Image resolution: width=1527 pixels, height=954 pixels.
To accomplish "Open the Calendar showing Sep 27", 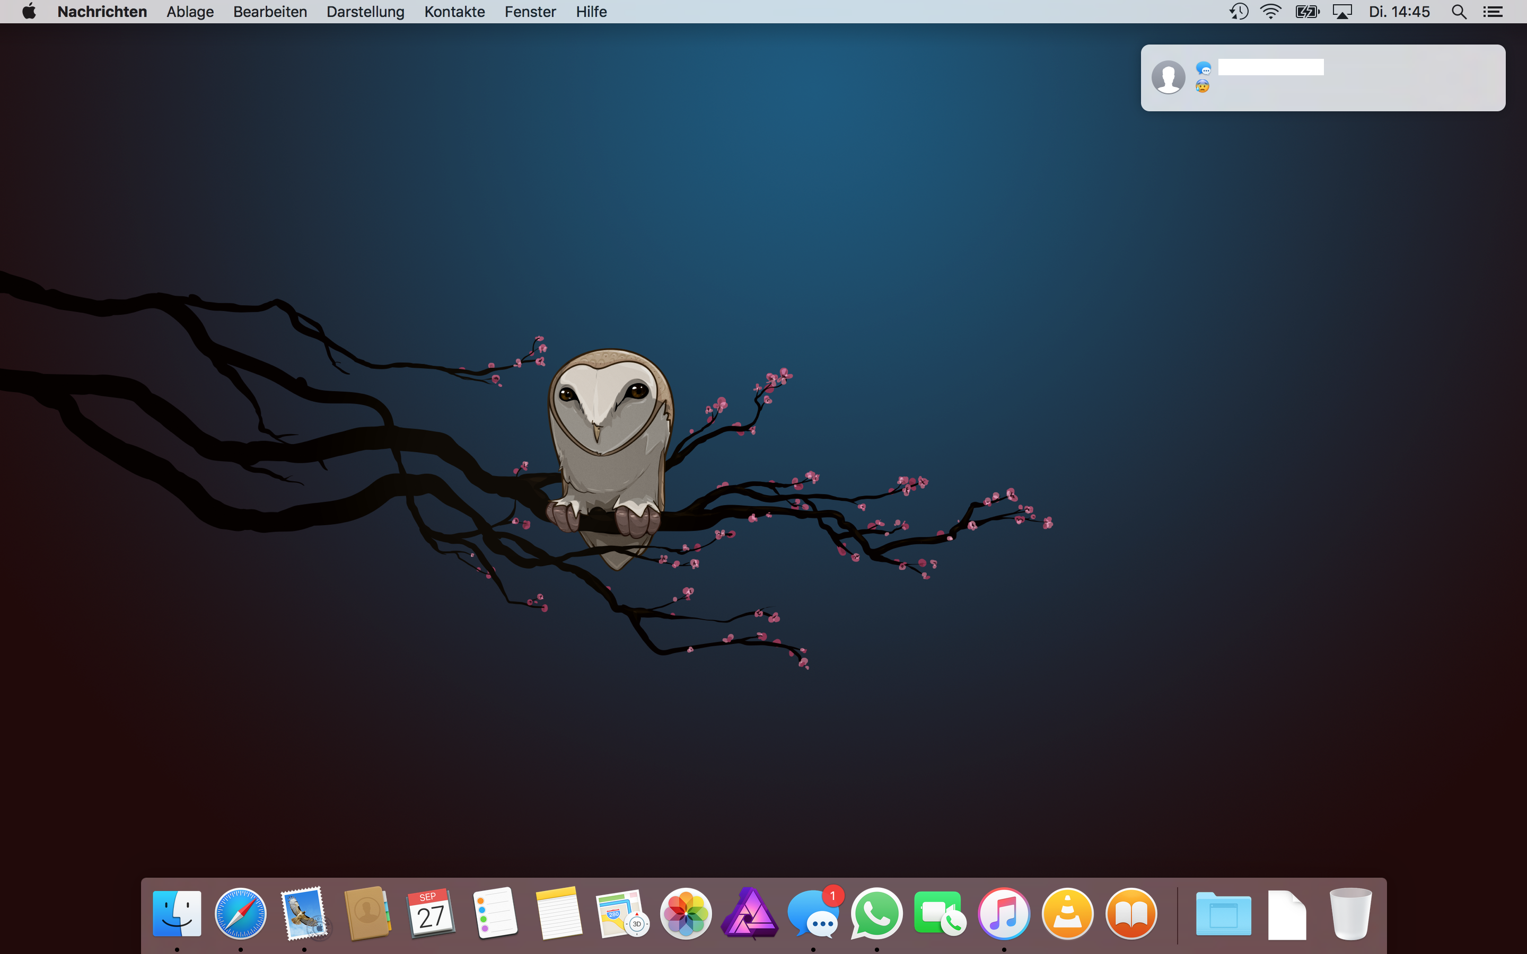I will click(x=431, y=914).
